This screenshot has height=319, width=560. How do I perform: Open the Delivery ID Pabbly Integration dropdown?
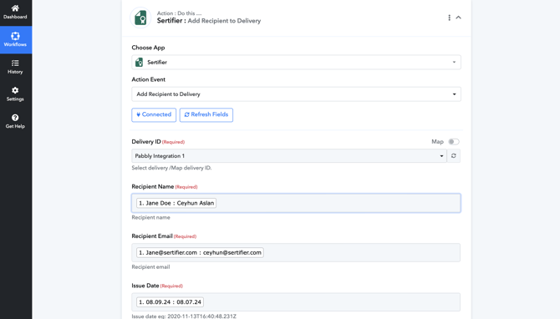coord(289,156)
